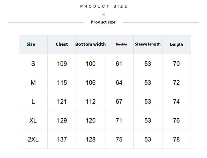The width and height of the screenshot is (207, 158).
Task: Click the M size row label
Action: tap(33, 83)
